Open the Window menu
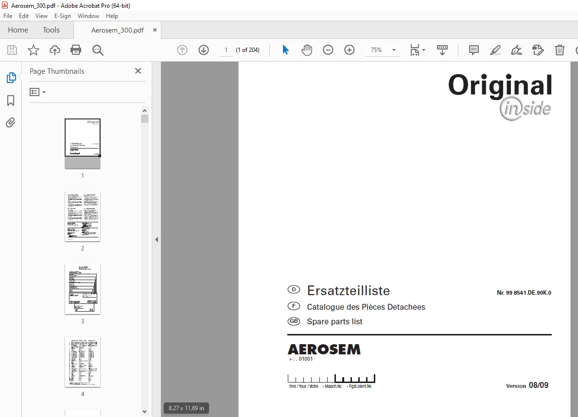Screen dimensions: 578x417 click(x=88, y=16)
